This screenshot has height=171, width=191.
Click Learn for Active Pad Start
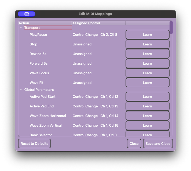[147, 97]
